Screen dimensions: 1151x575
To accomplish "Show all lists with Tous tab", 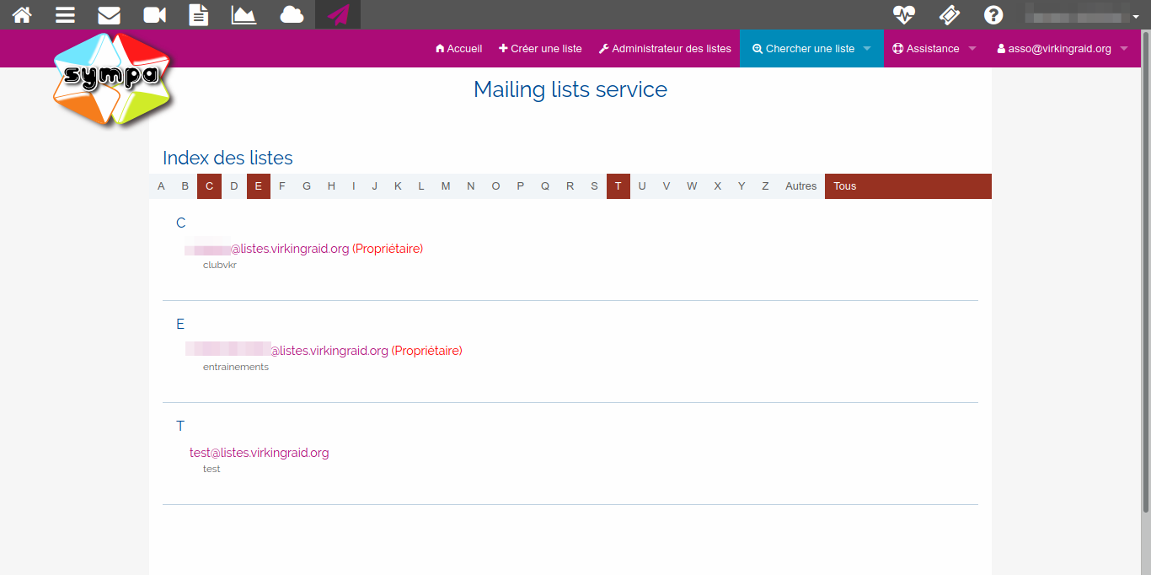I will click(845, 186).
